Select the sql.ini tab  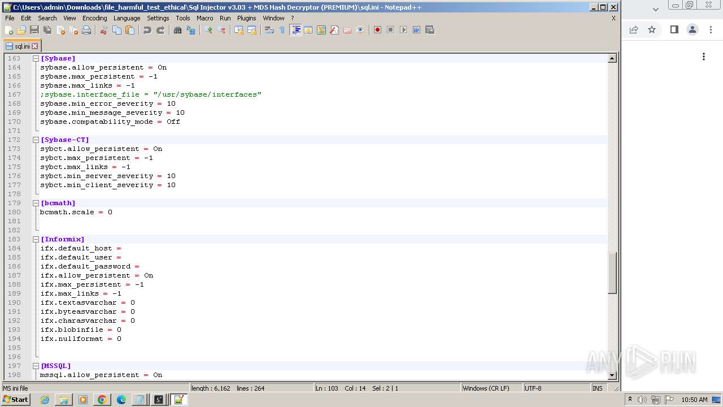pyautogui.click(x=22, y=46)
